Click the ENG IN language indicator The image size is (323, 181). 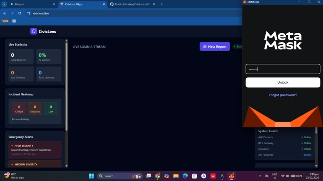[x=275, y=176]
